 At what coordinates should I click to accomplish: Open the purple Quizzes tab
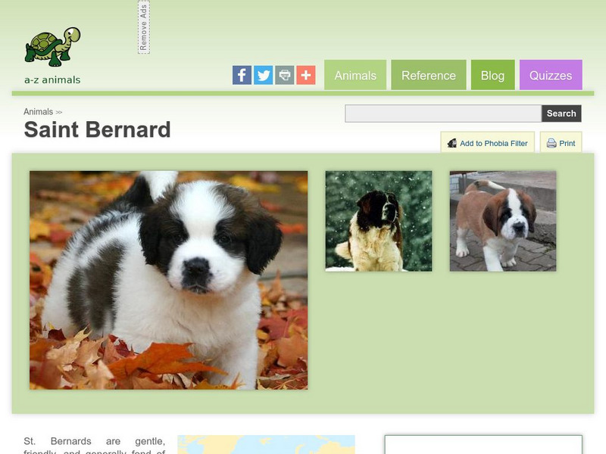(x=551, y=75)
